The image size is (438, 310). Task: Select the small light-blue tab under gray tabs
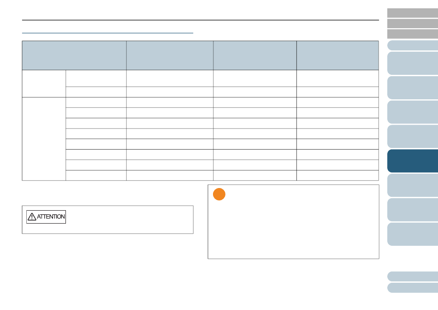(x=413, y=45)
